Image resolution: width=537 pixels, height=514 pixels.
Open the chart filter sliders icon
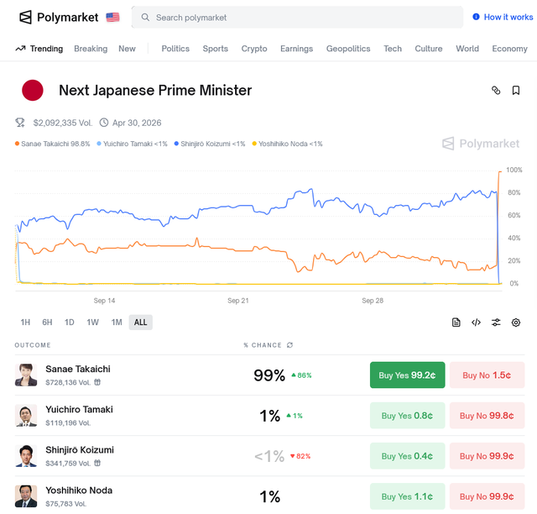496,323
